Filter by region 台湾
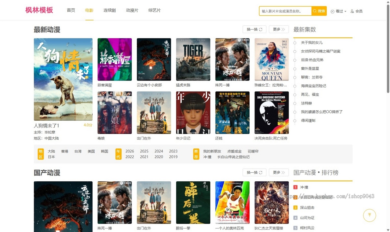This screenshot has height=232, width=390. [78, 151]
